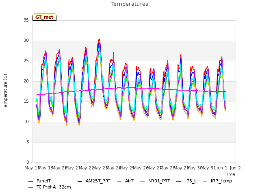260x195 pixels.
Task: Toggle the li75_t legend entry
Action: [x=186, y=181]
